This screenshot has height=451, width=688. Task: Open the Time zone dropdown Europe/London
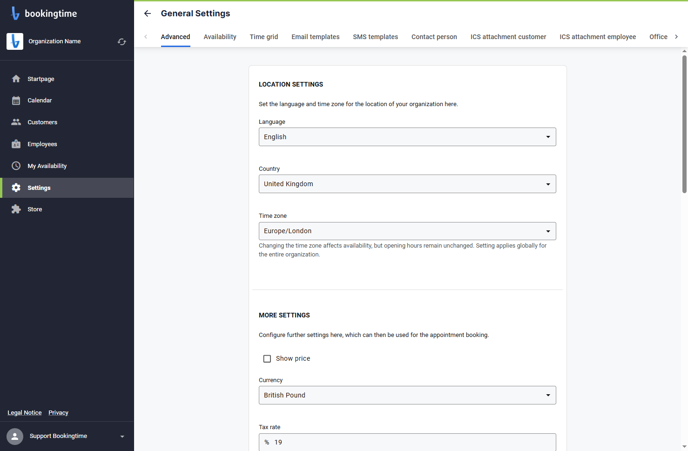click(407, 231)
